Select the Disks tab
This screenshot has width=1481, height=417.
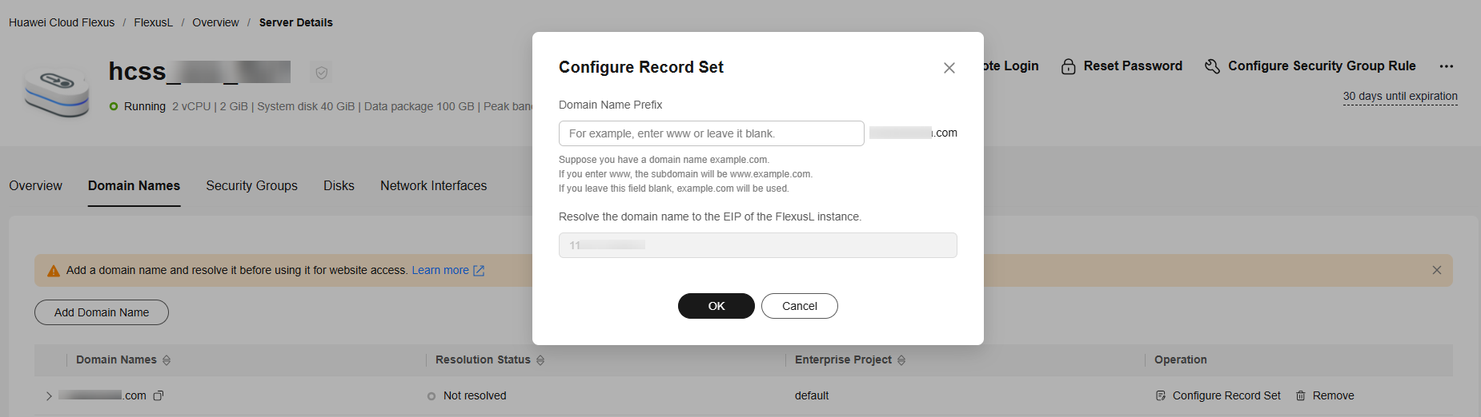339,185
